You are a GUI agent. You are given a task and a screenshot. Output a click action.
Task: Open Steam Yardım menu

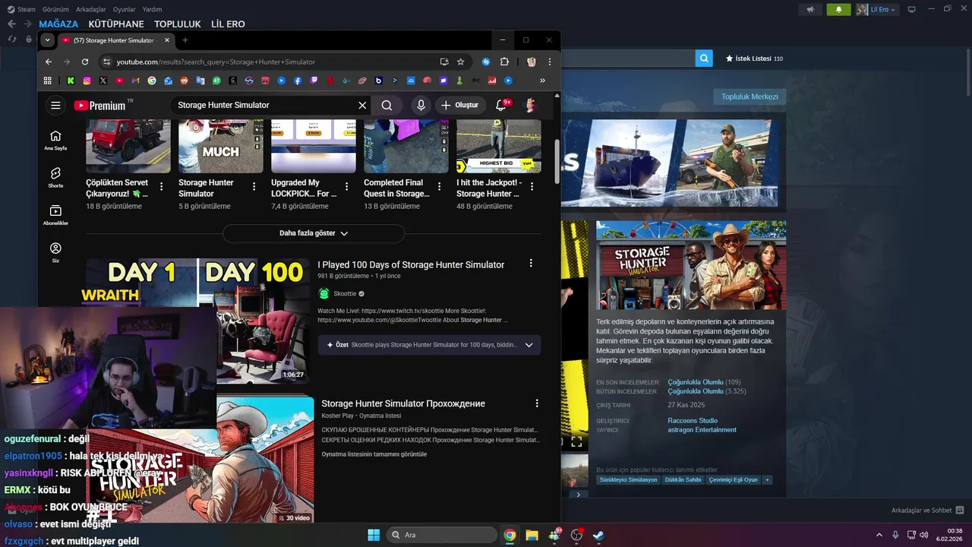[153, 10]
